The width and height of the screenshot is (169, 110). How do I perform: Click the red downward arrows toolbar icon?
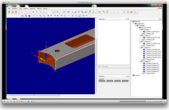coord(131,12)
